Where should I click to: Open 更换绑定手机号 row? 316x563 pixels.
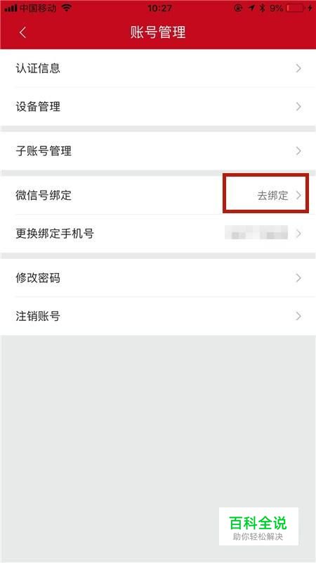[158, 234]
